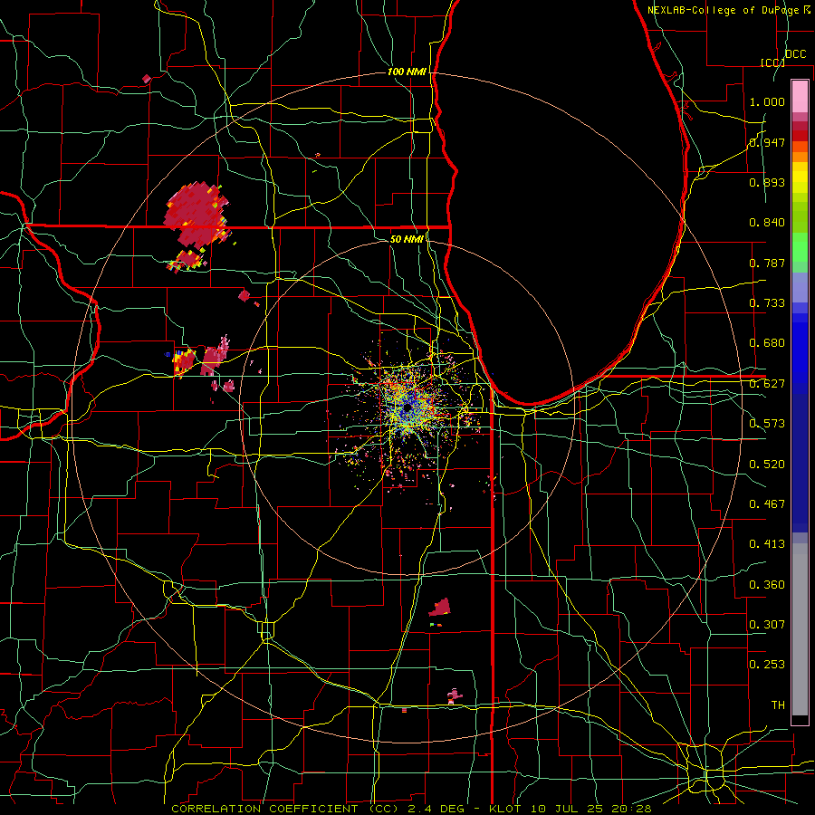Click the "[CC]" units label
The image size is (815, 815).
[772, 62]
